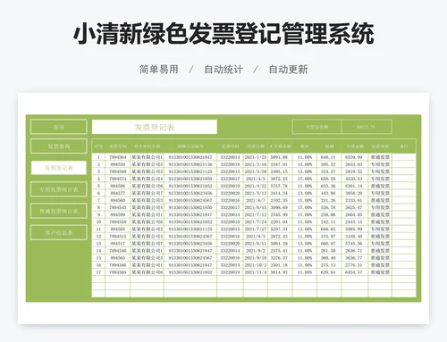Image resolution: width=447 pixels, height=342 pixels.
Task: Click the 备注 column header
Action: tap(404, 146)
